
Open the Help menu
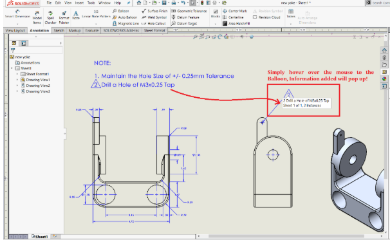pos(117,3)
